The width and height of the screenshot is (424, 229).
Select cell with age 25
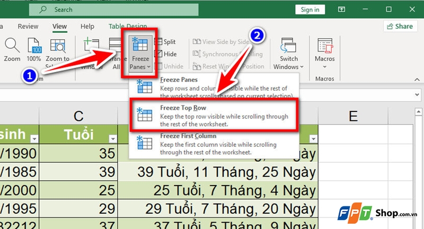[x=78, y=190]
